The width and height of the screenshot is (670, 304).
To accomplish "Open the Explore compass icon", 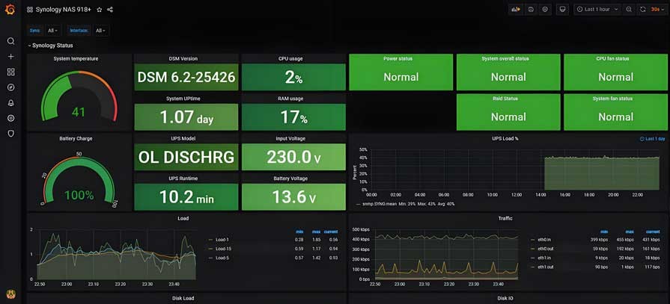I will coord(10,87).
